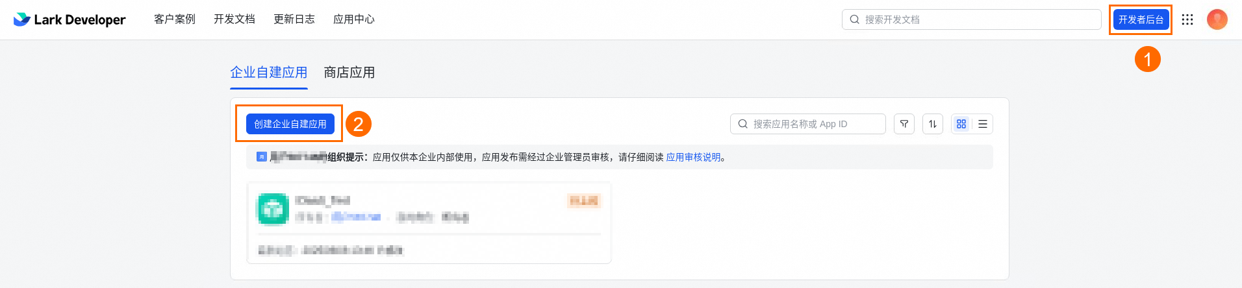Switch to grid card view
The width and height of the screenshot is (1242, 288).
(961, 124)
